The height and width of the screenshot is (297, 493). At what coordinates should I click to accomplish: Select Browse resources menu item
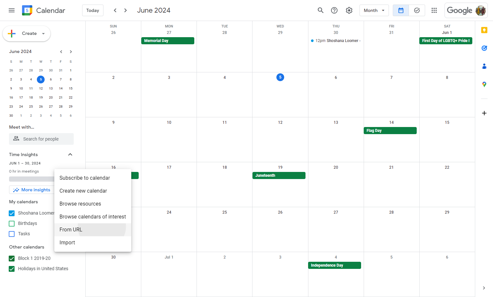point(93,204)
